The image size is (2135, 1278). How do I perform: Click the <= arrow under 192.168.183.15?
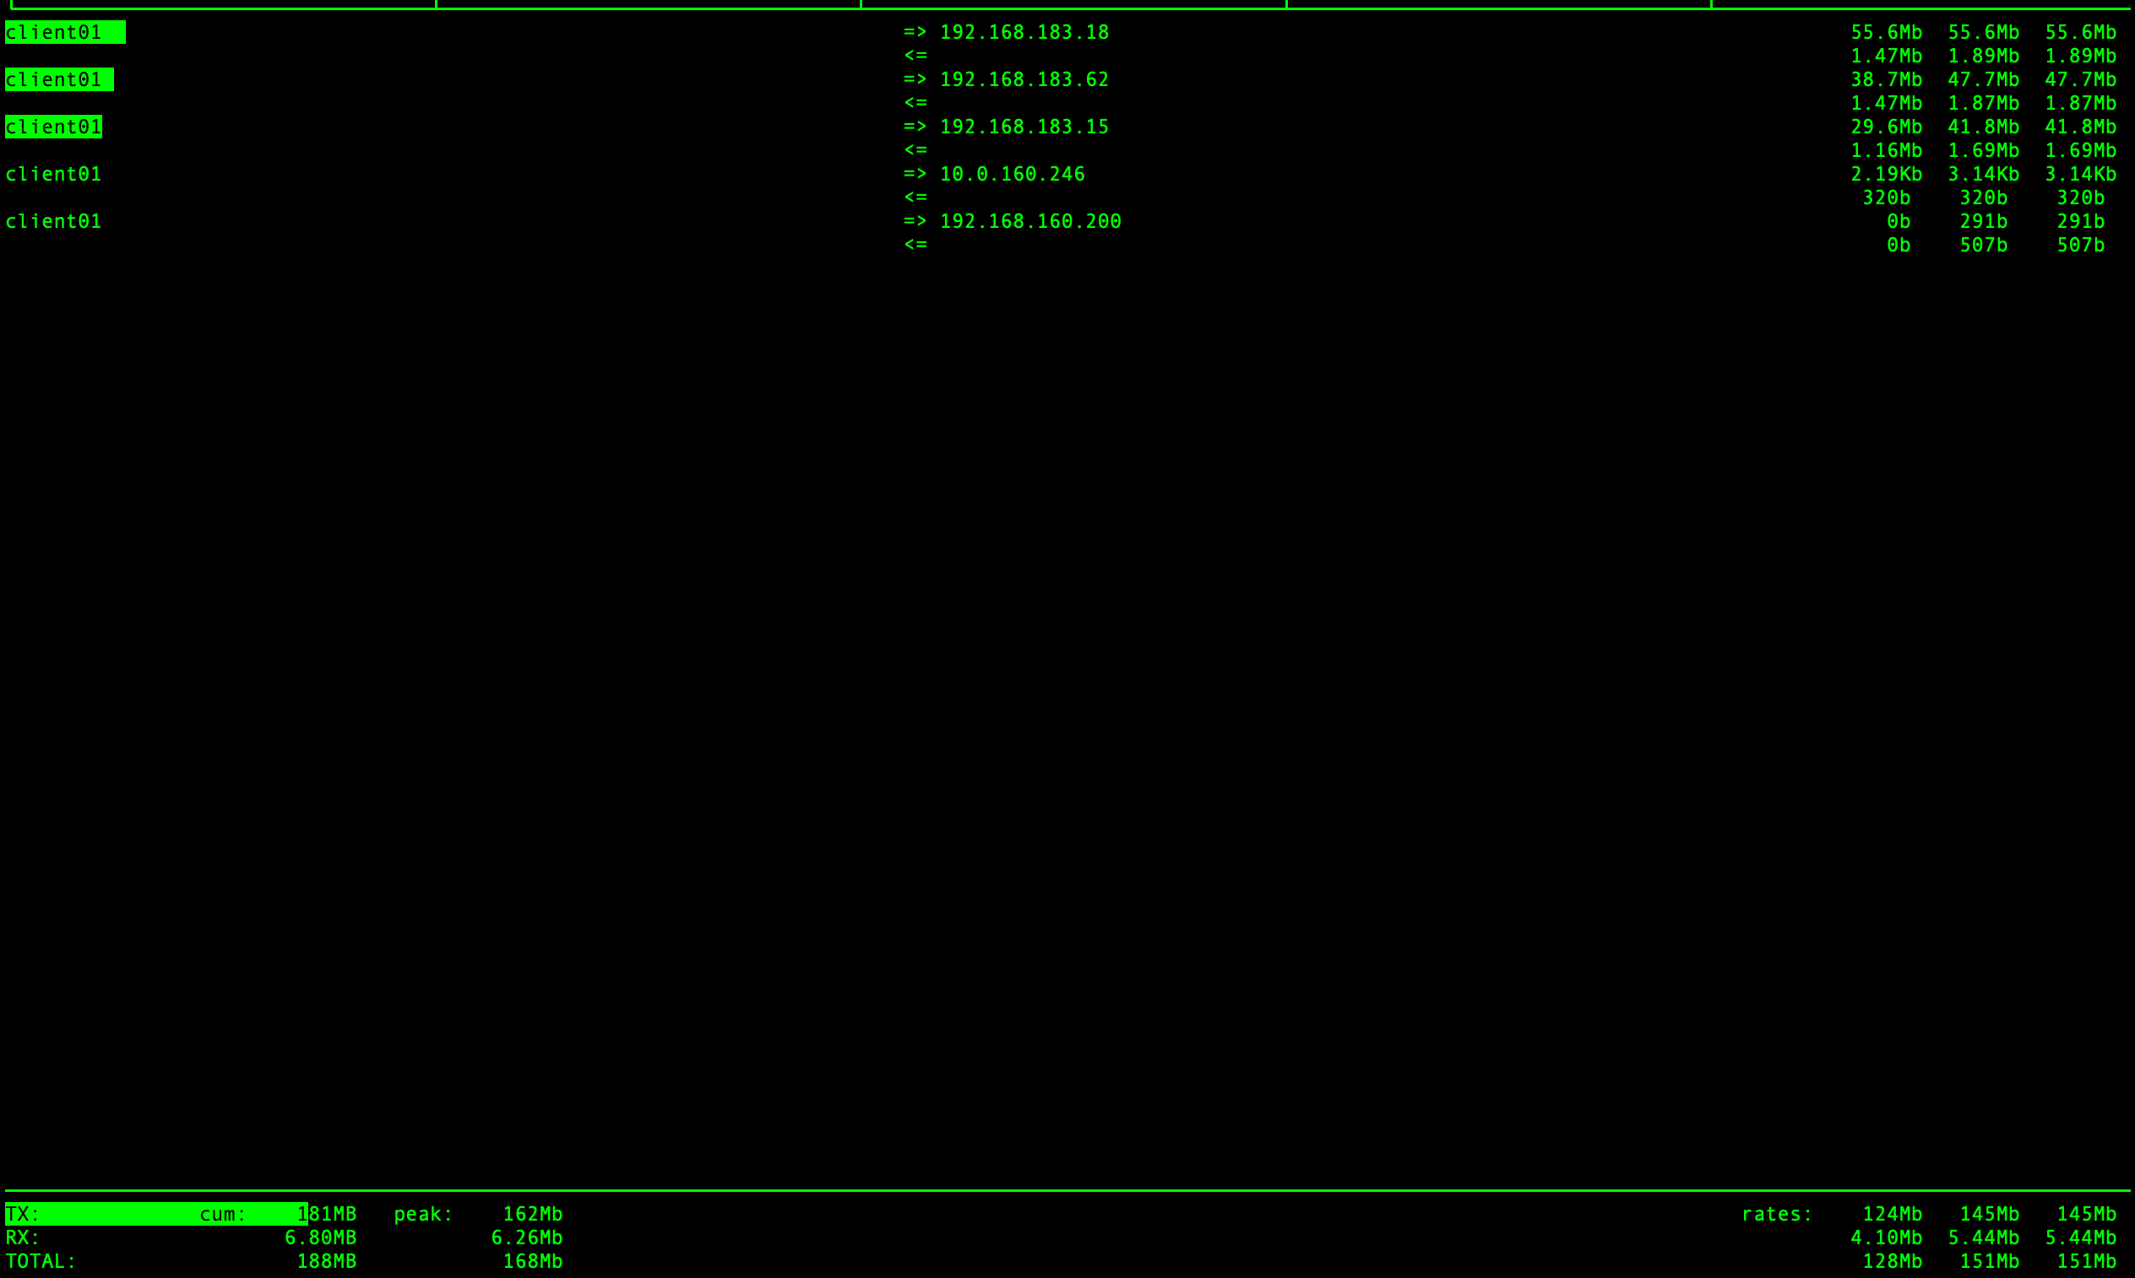pyautogui.click(x=915, y=151)
